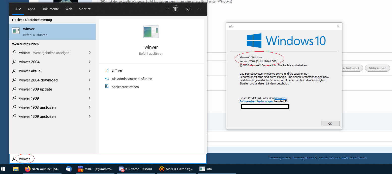
Task: Click the administrator shield icon
Action: point(107,79)
